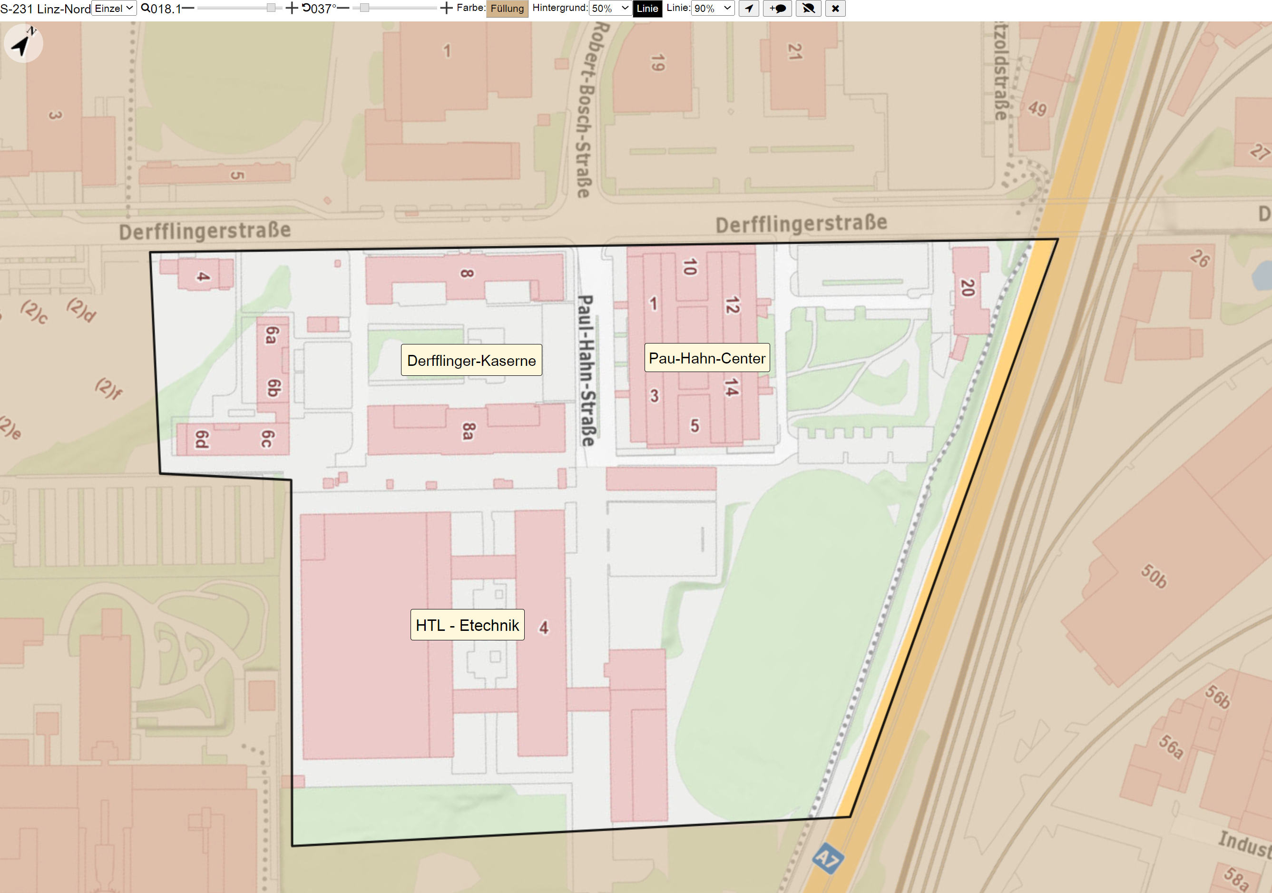Click the zoom plus icon

point(292,8)
